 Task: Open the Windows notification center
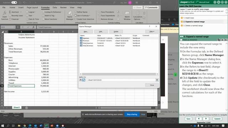pyautogui.click(x=223, y=126)
